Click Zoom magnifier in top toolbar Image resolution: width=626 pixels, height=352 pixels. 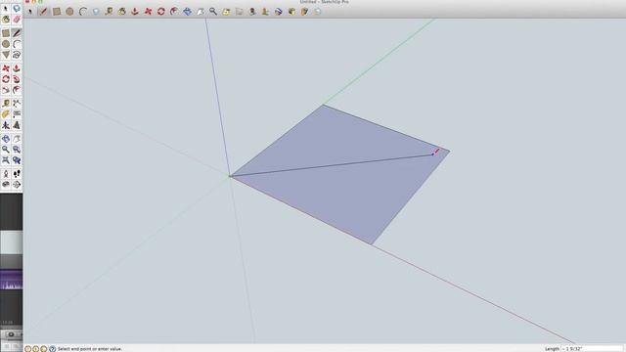(x=213, y=12)
